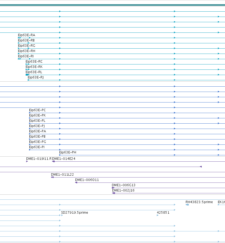Click the DME1-019I11.R feature label
This screenshot has height=243, width=225.
point(39,159)
